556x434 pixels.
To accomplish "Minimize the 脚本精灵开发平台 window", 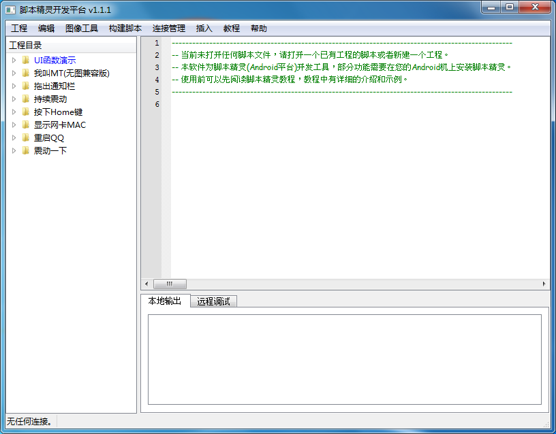I will 491,7.
